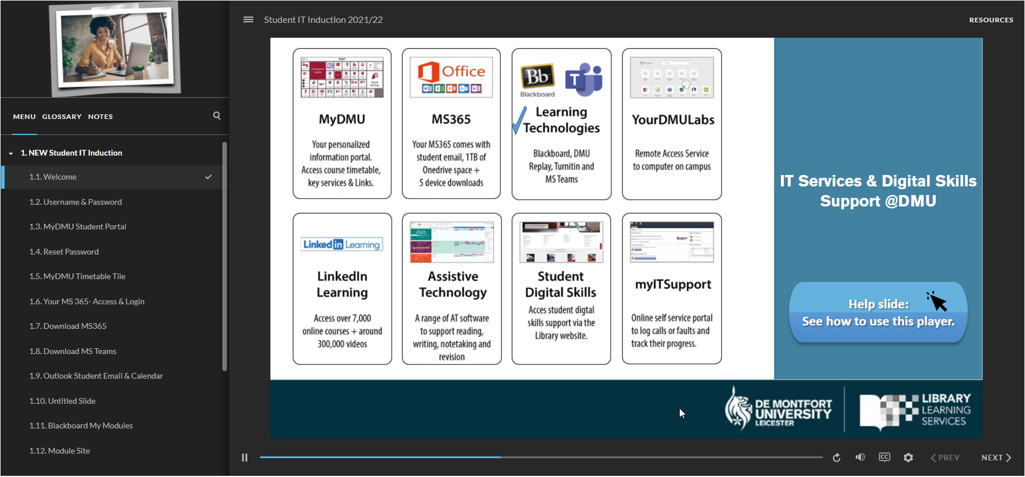Select the 1.1. Welcome slide

click(112, 177)
